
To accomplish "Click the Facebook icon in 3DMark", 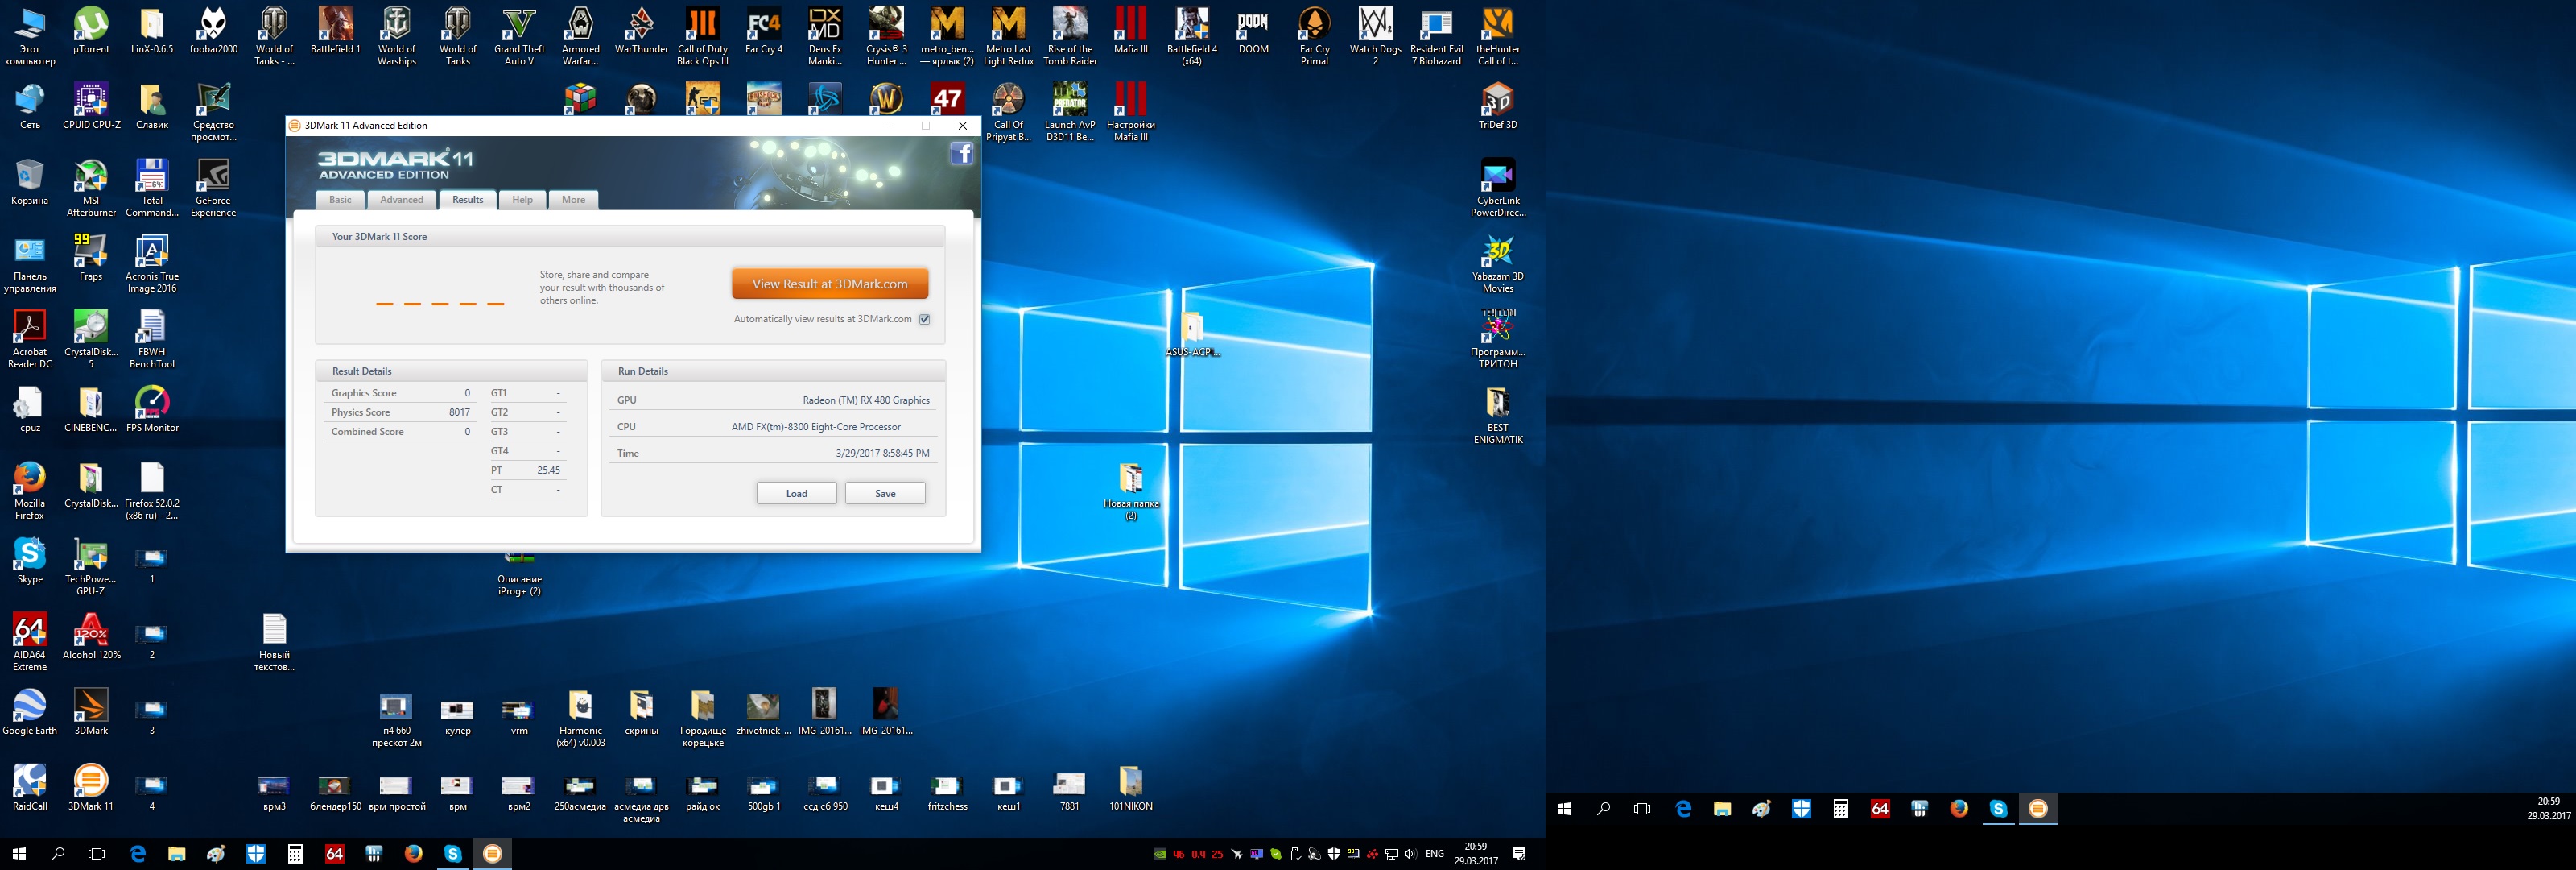I will pyautogui.click(x=961, y=153).
